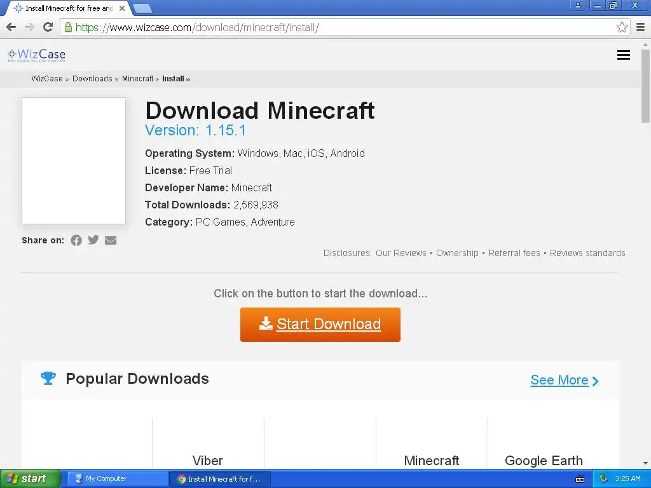Viewport: 651px width, 488px height.
Task: Open the See More link
Action: coord(565,380)
